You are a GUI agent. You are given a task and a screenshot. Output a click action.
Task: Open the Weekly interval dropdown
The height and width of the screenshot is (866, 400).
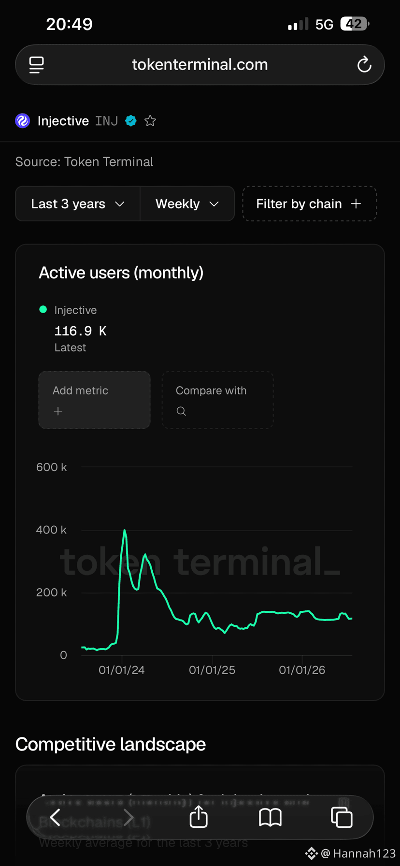(187, 204)
